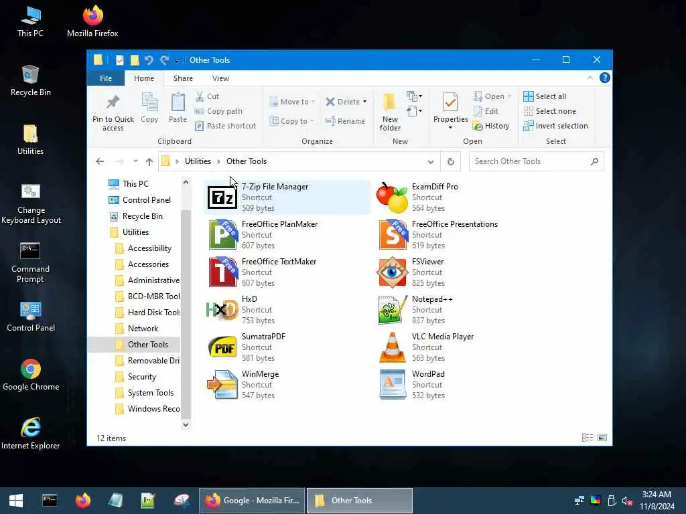This screenshot has height=514, width=686.
Task: Click the Refresh button beside address bar
Action: tap(451, 162)
